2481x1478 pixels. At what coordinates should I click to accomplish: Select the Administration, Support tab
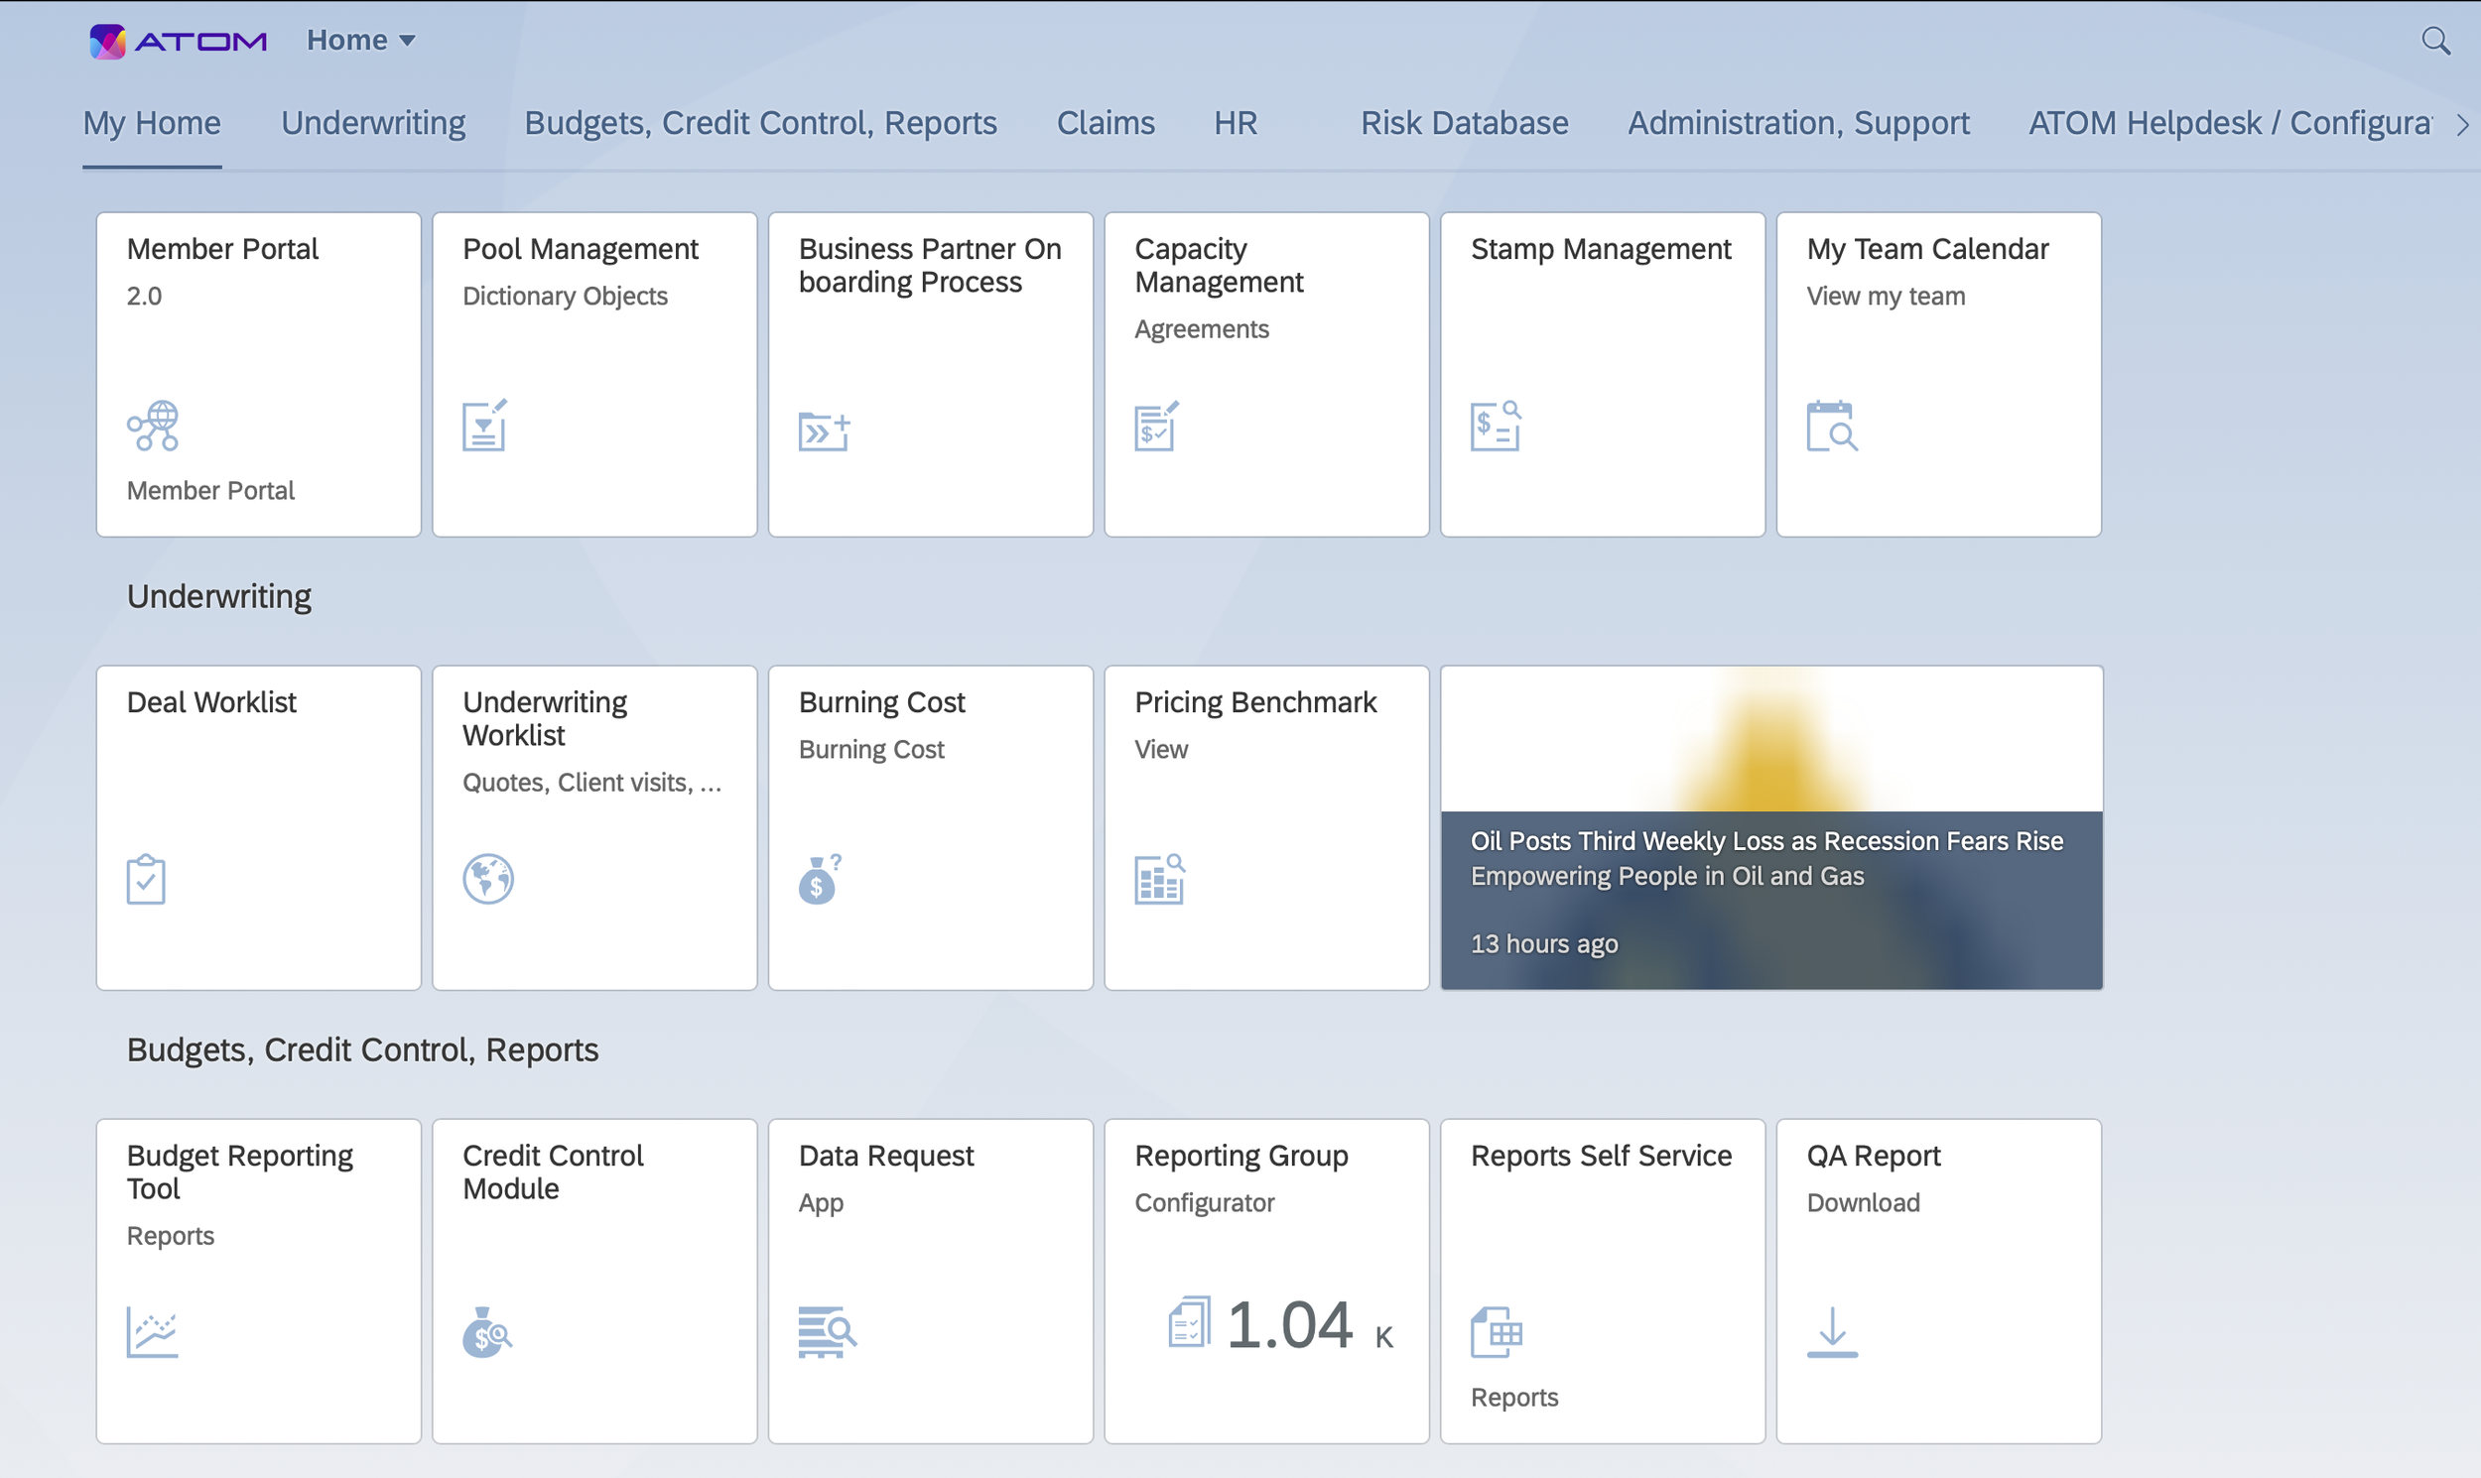click(1797, 124)
